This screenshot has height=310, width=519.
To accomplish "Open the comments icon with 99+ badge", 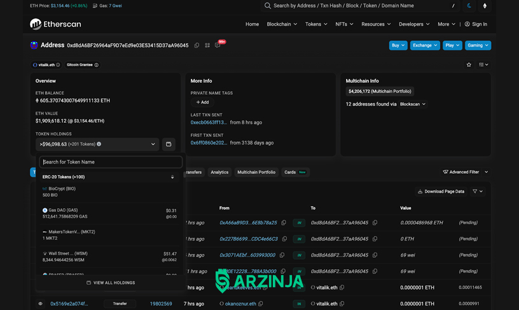I will click(x=218, y=45).
